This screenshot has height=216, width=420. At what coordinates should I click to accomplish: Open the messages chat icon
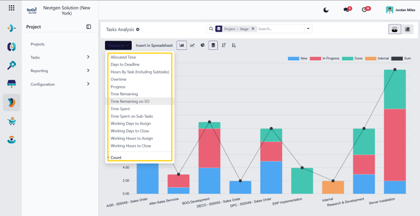pos(347,10)
